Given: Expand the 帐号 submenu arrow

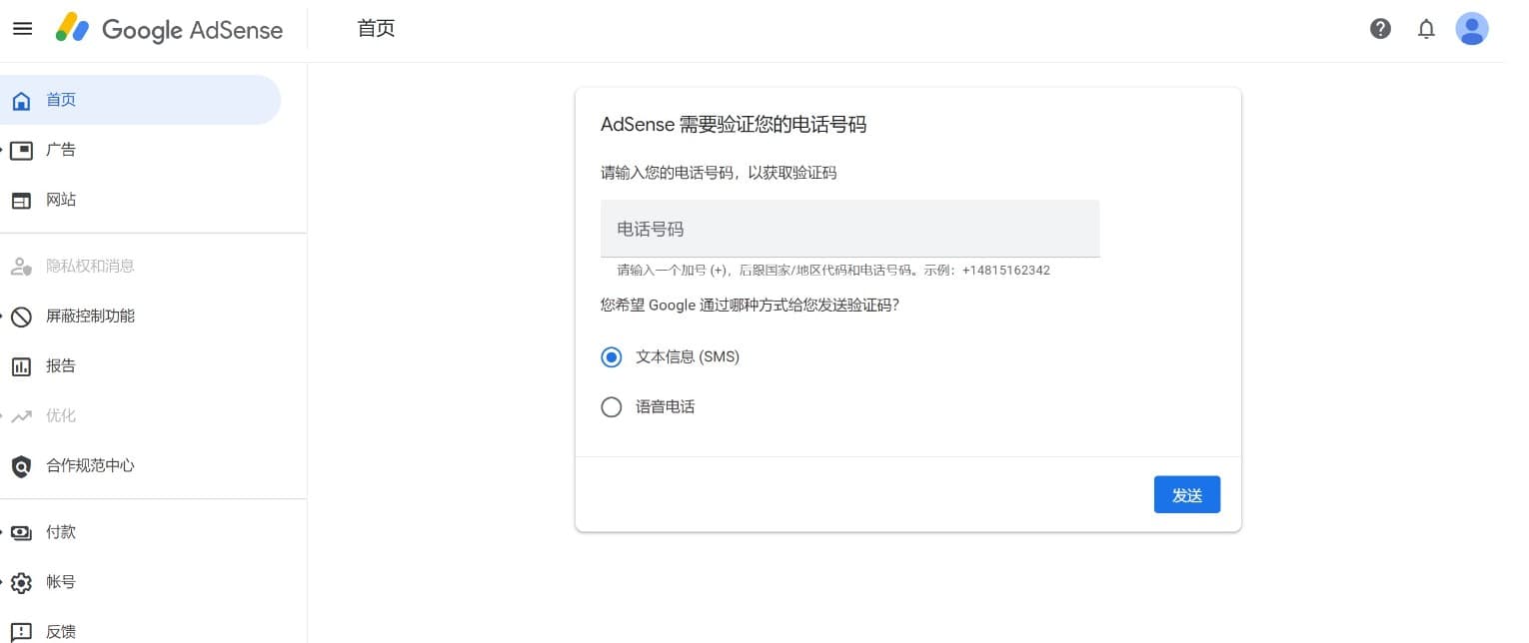Looking at the screenshot, I should coord(3,582).
